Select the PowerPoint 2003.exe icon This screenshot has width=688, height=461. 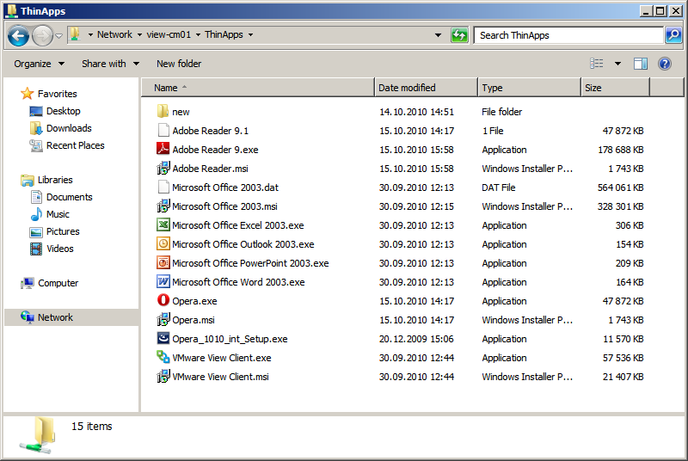tap(163, 262)
